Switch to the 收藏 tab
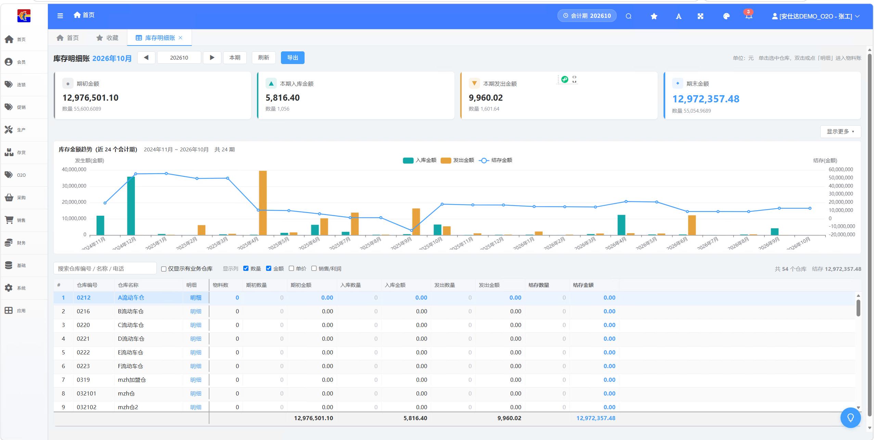The width and height of the screenshot is (874, 440). tap(107, 38)
